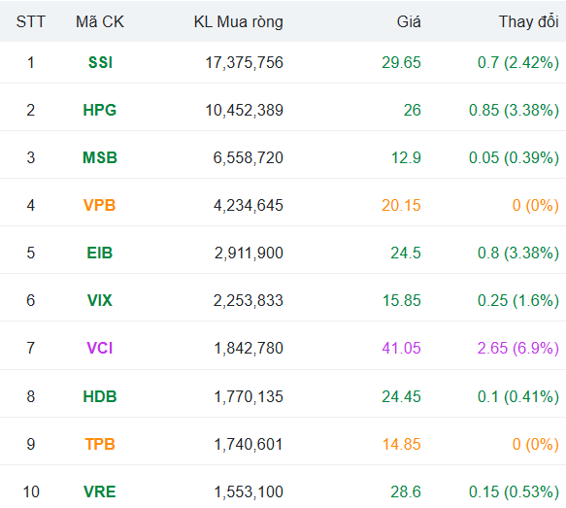Screen dimensions: 566x508
Task: Click TPB change value 0 (0%)
Action: pos(535,444)
